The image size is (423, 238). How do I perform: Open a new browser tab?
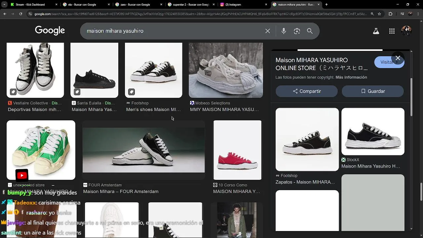coord(327,5)
